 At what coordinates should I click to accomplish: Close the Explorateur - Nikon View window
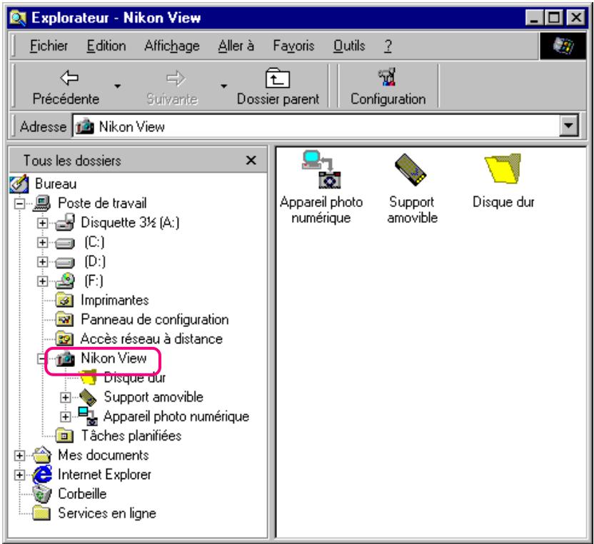[576, 18]
